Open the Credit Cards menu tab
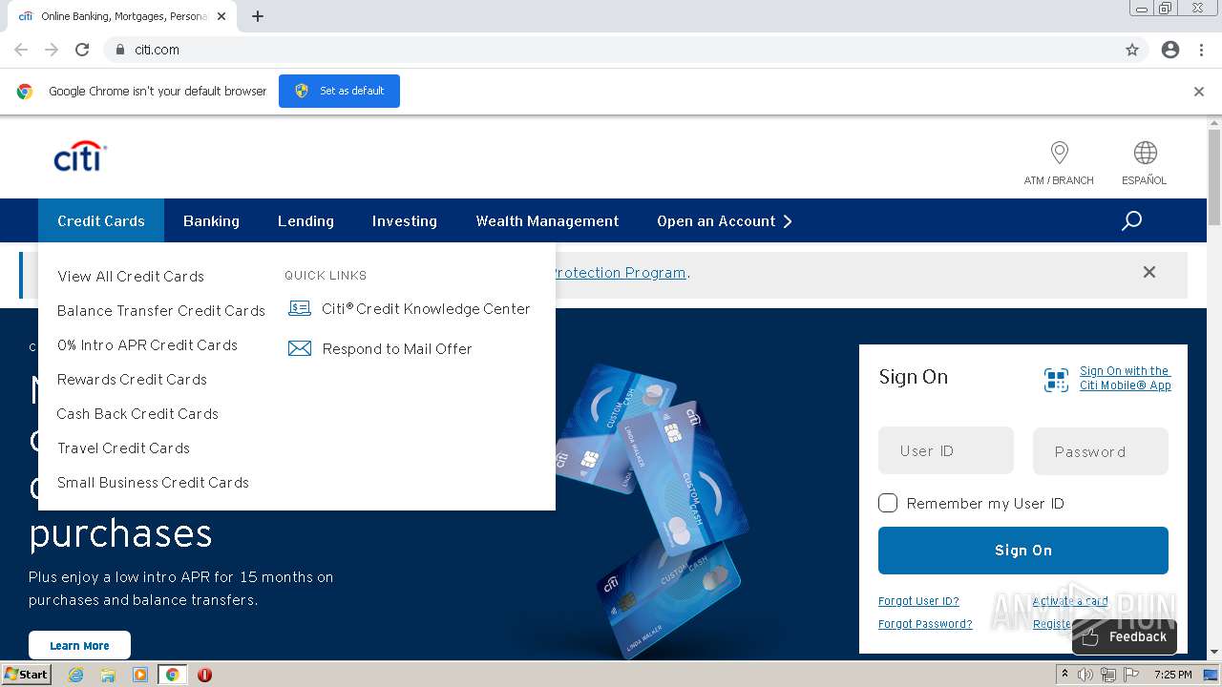 101,220
